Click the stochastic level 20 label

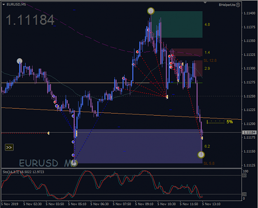pyautogui.click(x=244, y=194)
